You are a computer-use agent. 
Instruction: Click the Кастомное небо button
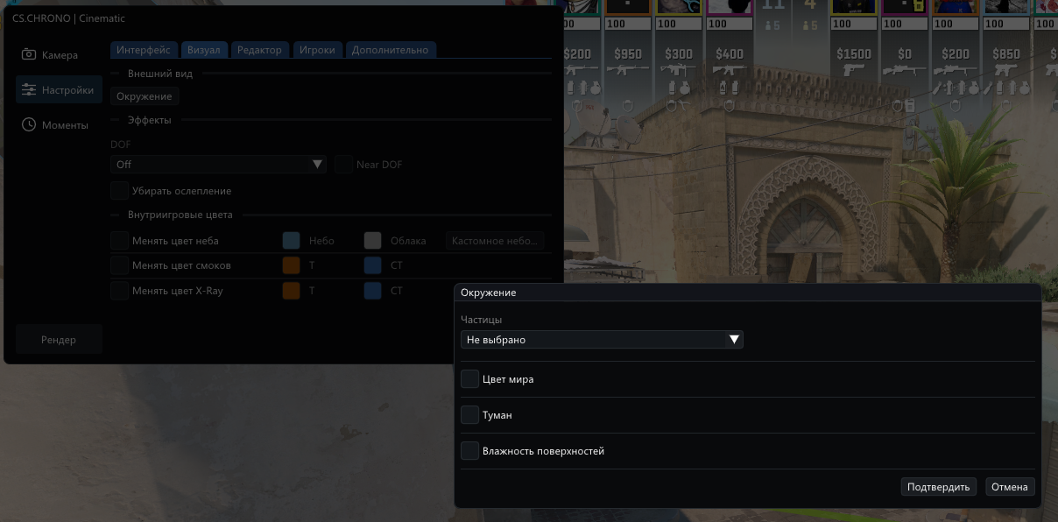(x=496, y=241)
